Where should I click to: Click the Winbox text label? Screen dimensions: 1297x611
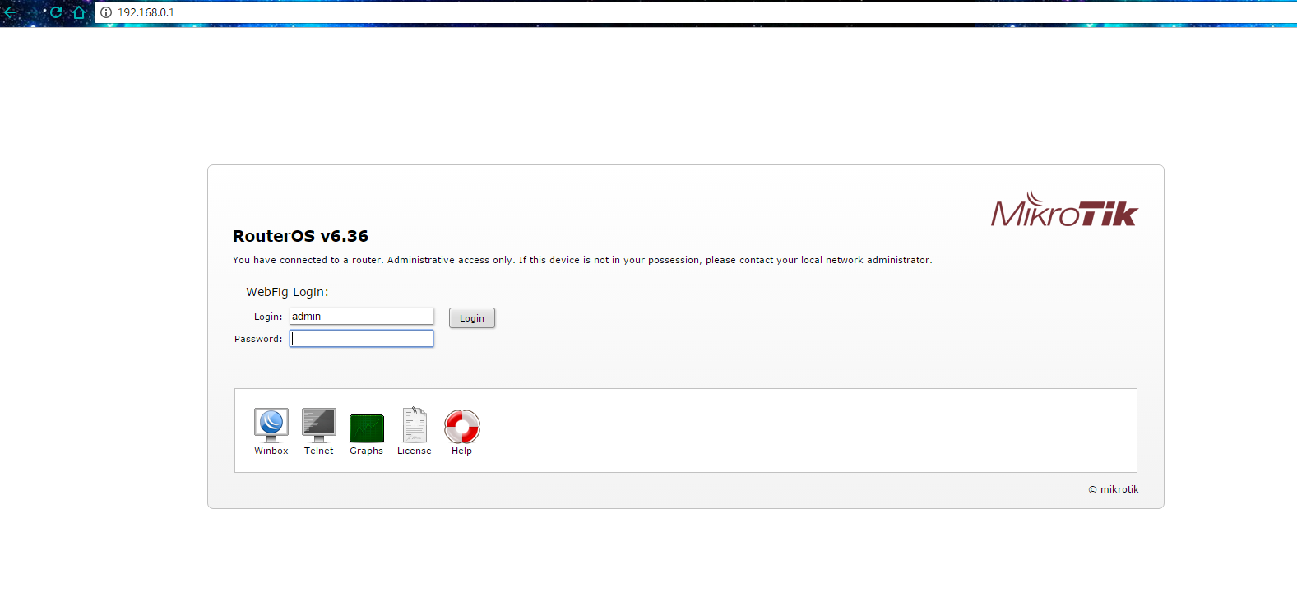tap(271, 451)
